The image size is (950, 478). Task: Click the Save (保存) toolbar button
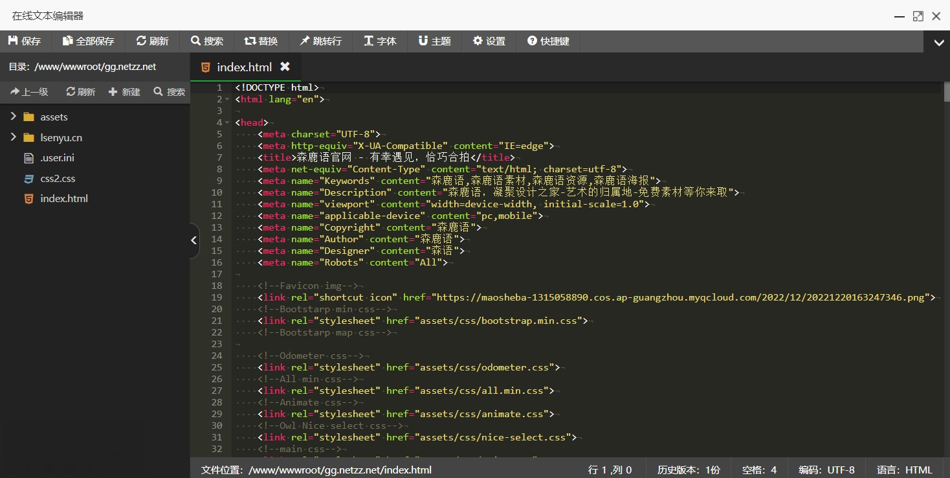pos(24,41)
